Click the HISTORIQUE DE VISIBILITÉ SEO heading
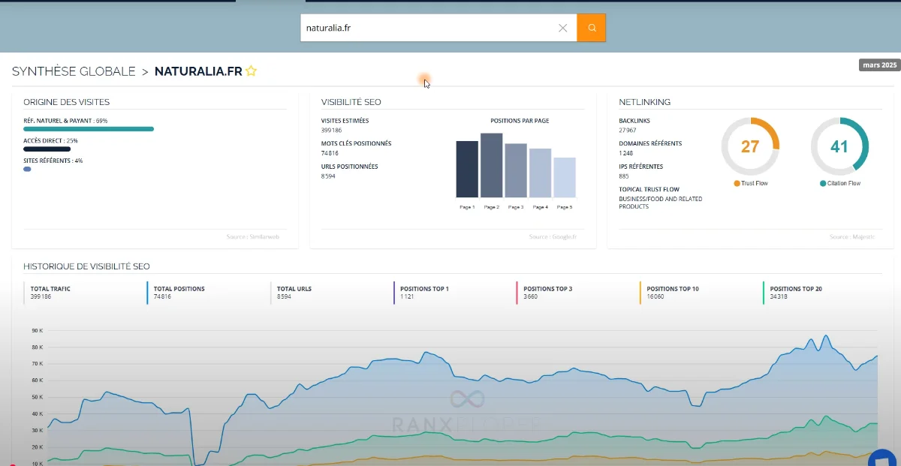901x466 pixels. 87,266
